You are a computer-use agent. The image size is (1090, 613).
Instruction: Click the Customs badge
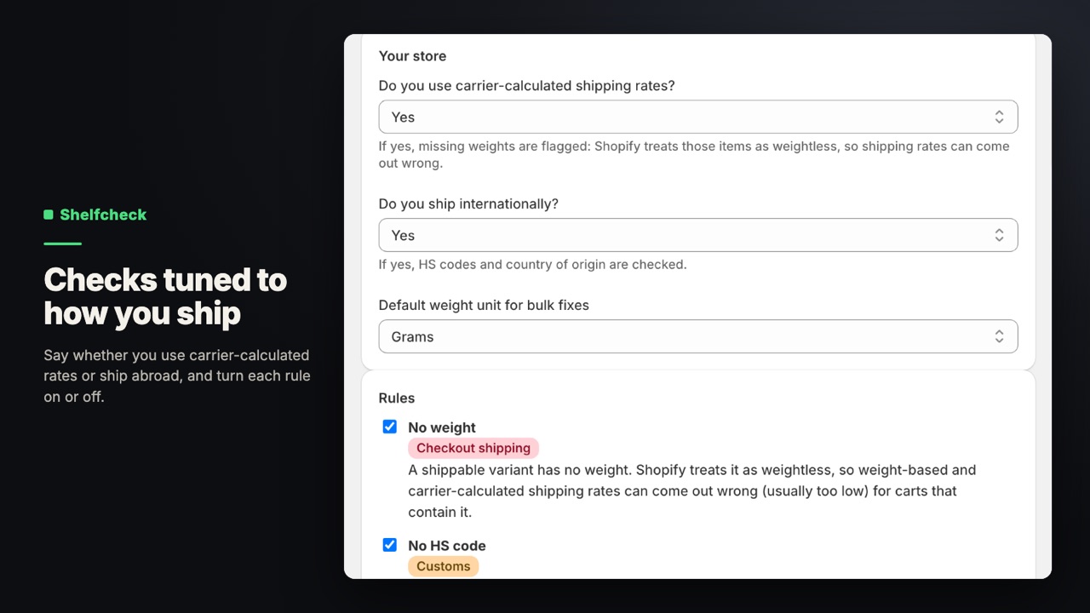click(444, 566)
